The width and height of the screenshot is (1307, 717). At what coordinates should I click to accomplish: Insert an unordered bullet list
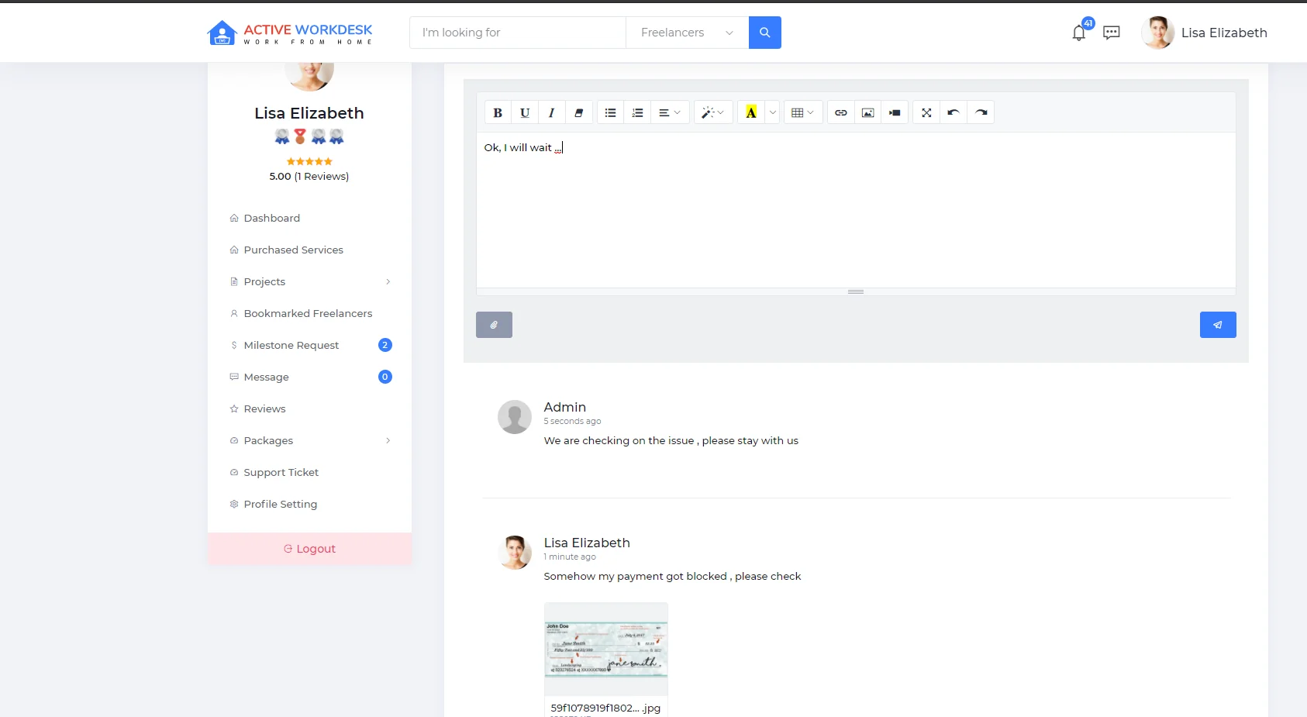tap(610, 112)
